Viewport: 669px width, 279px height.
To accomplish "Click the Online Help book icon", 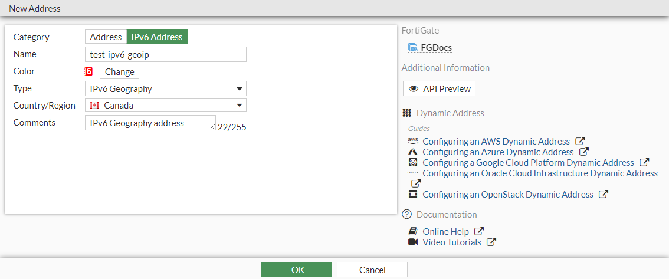I will click(x=413, y=231).
